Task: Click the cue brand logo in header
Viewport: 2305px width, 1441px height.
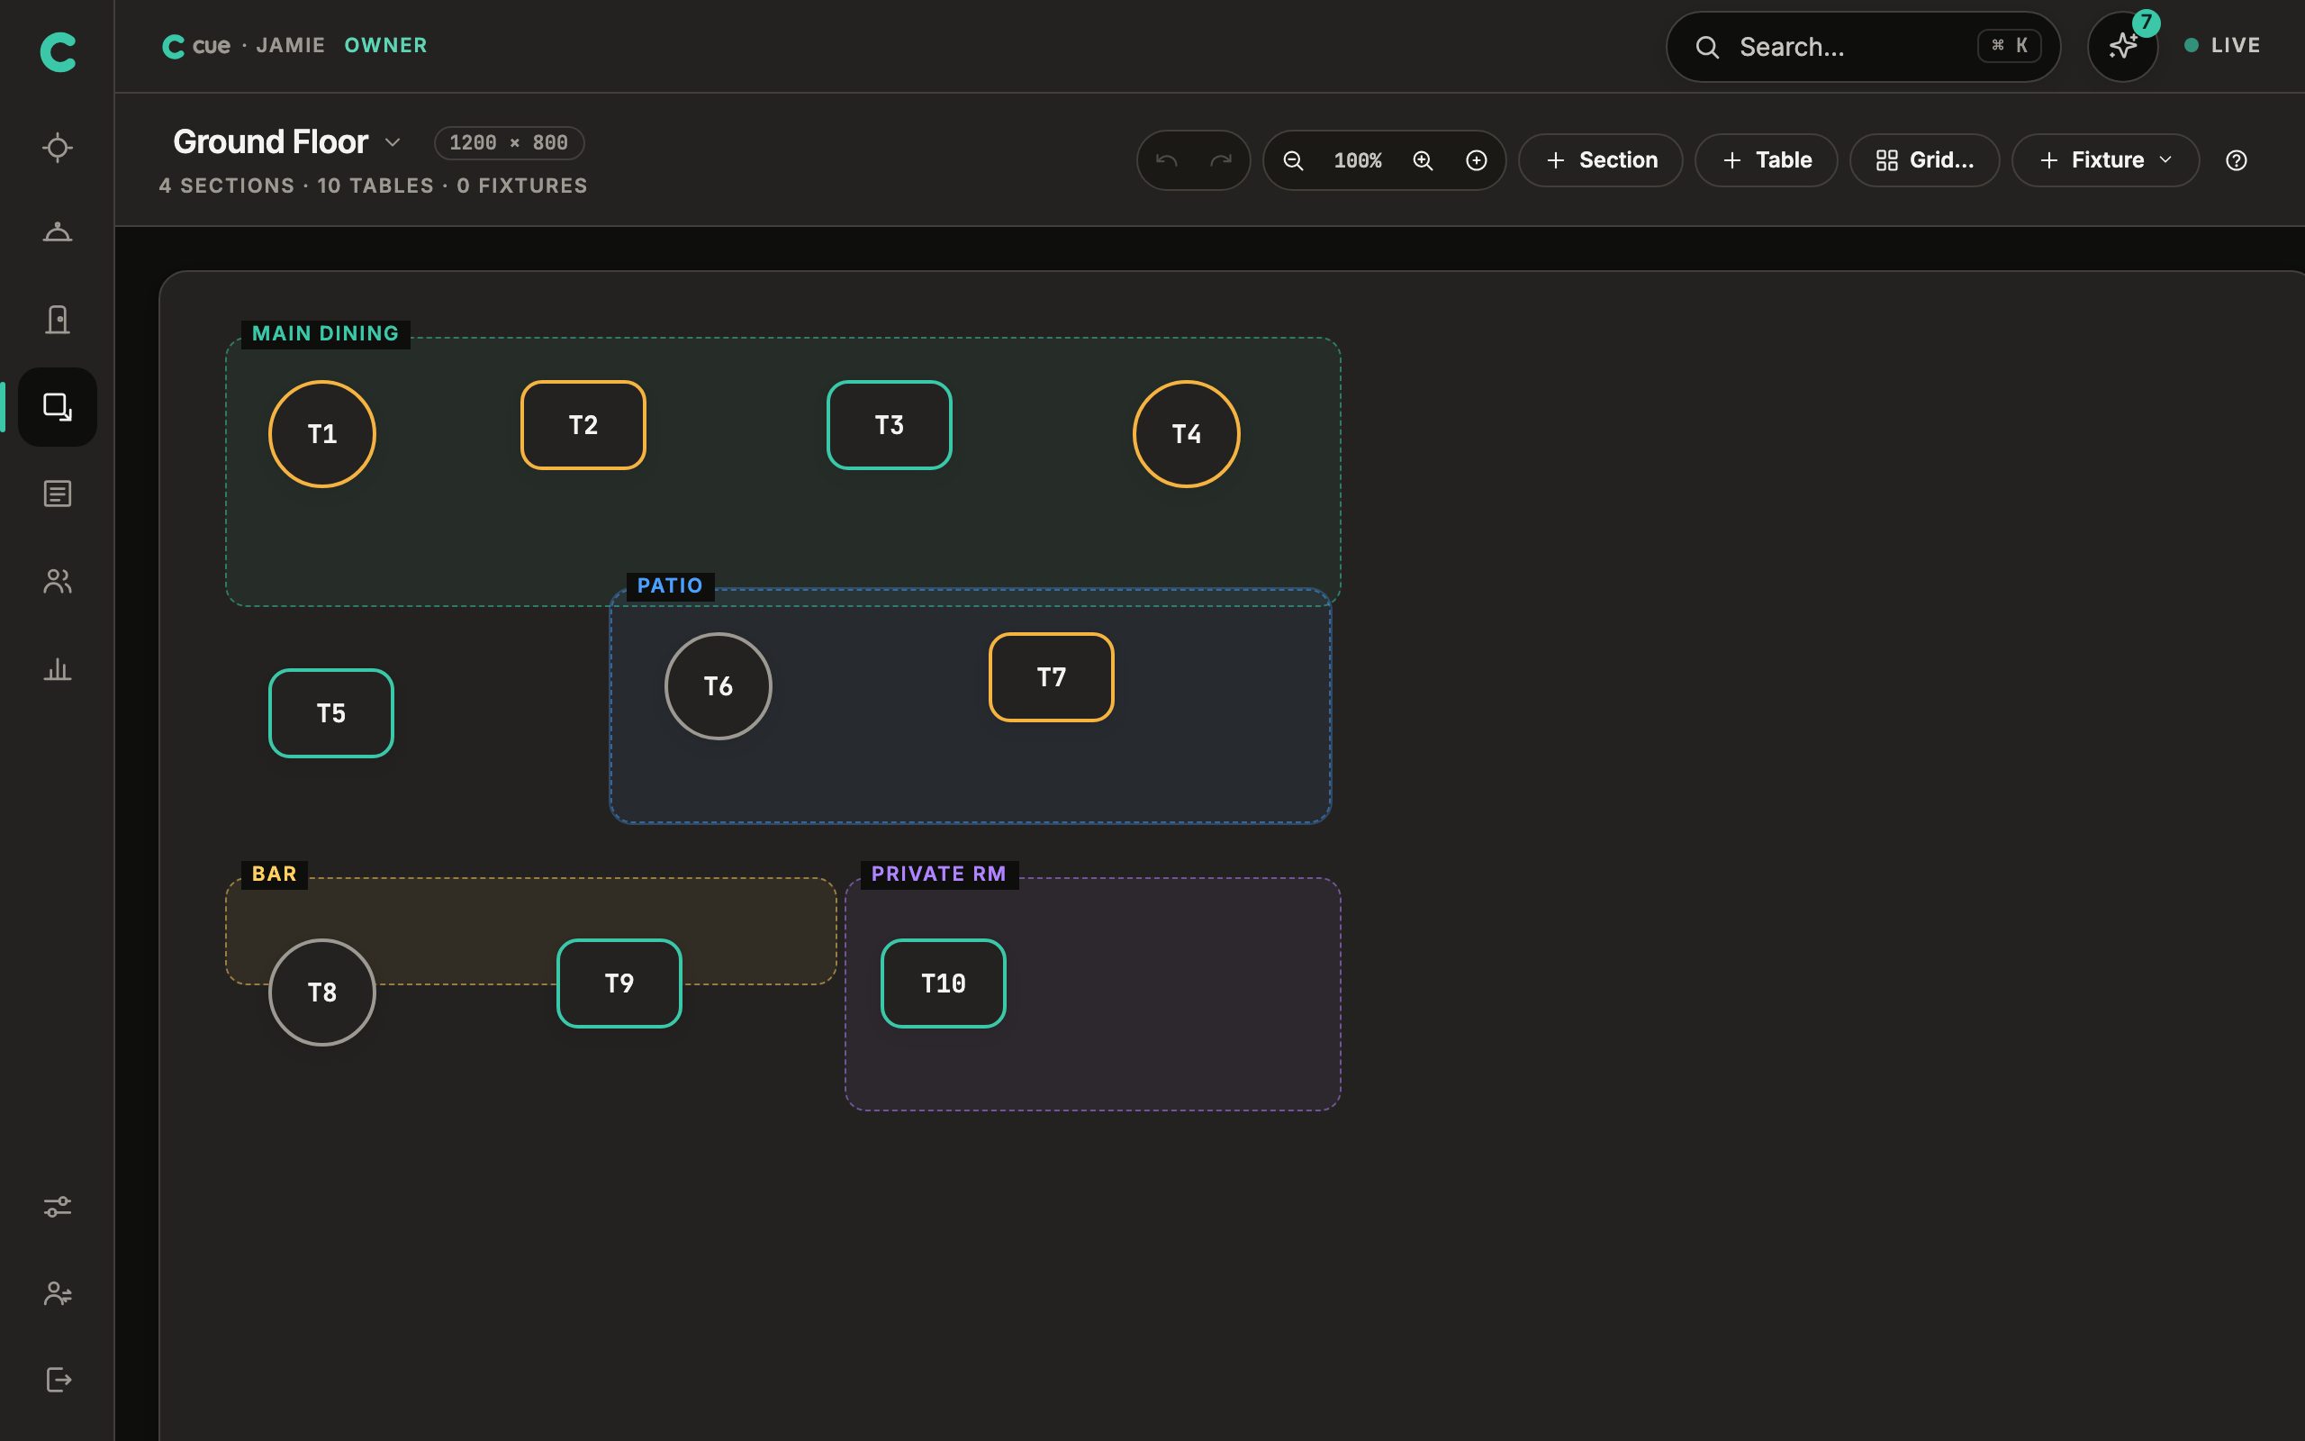Action: point(196,46)
